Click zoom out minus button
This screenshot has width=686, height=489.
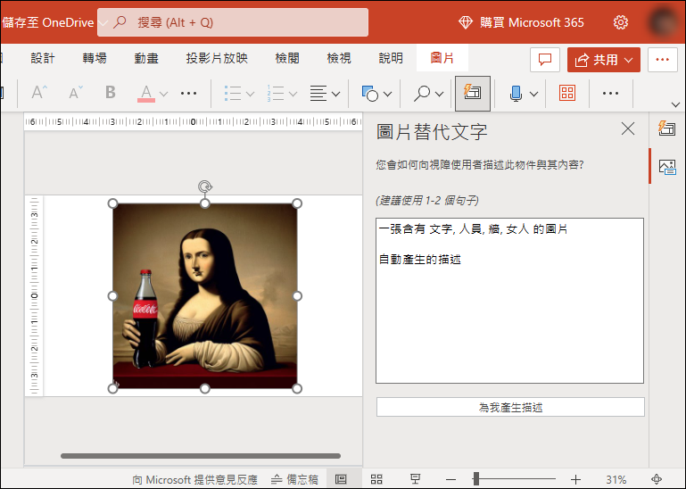coord(451,479)
